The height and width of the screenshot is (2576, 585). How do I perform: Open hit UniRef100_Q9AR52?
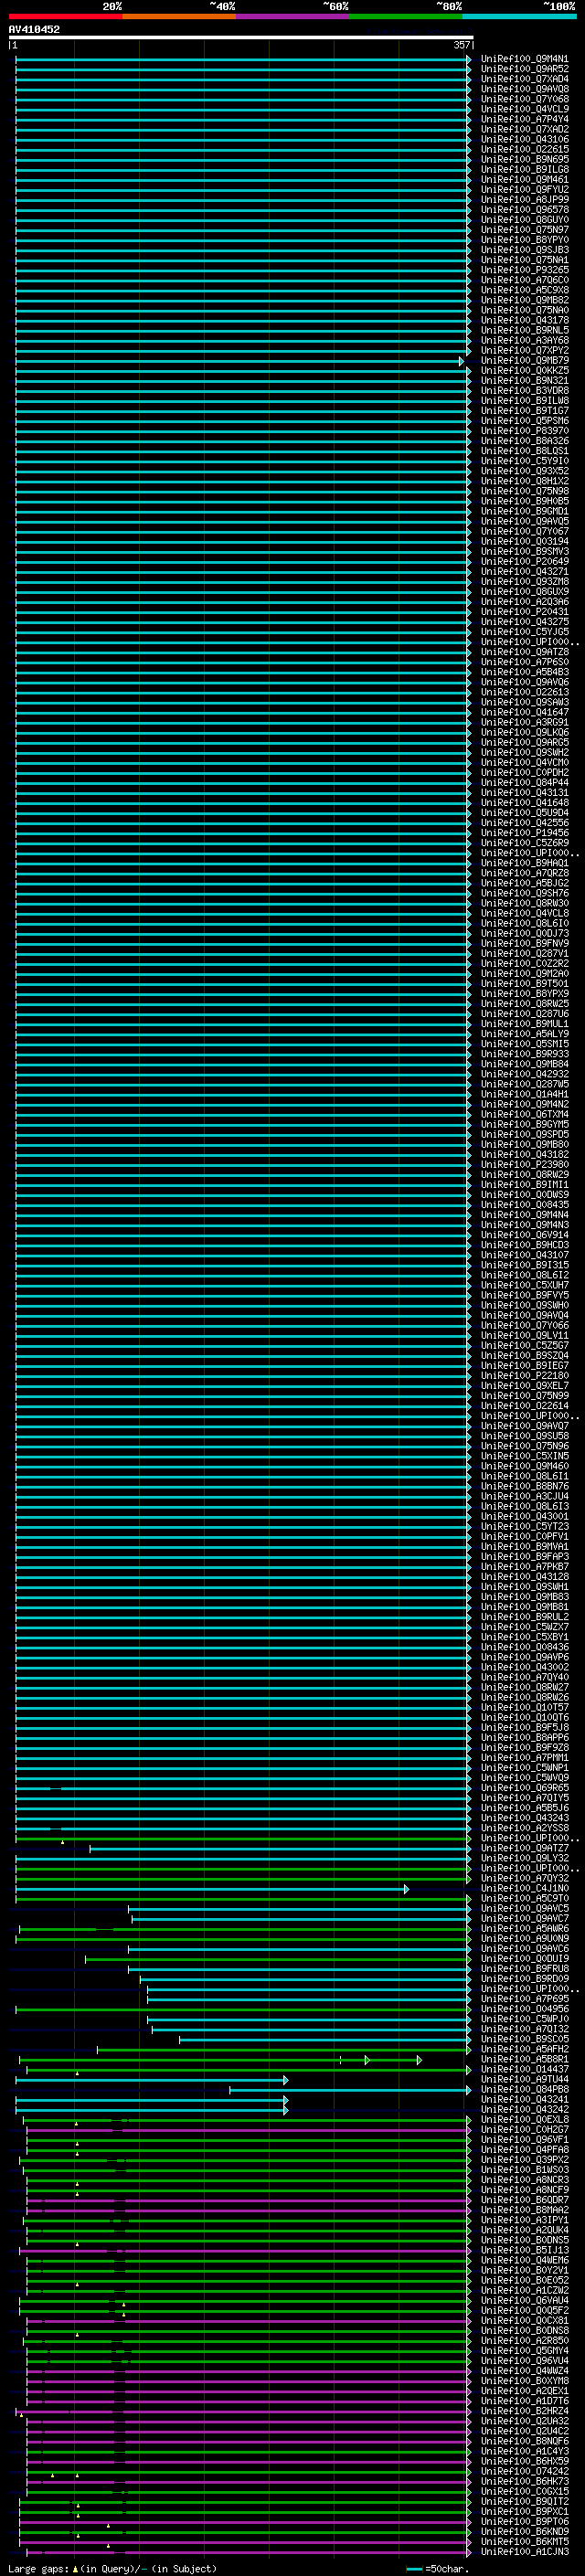coord(525,69)
